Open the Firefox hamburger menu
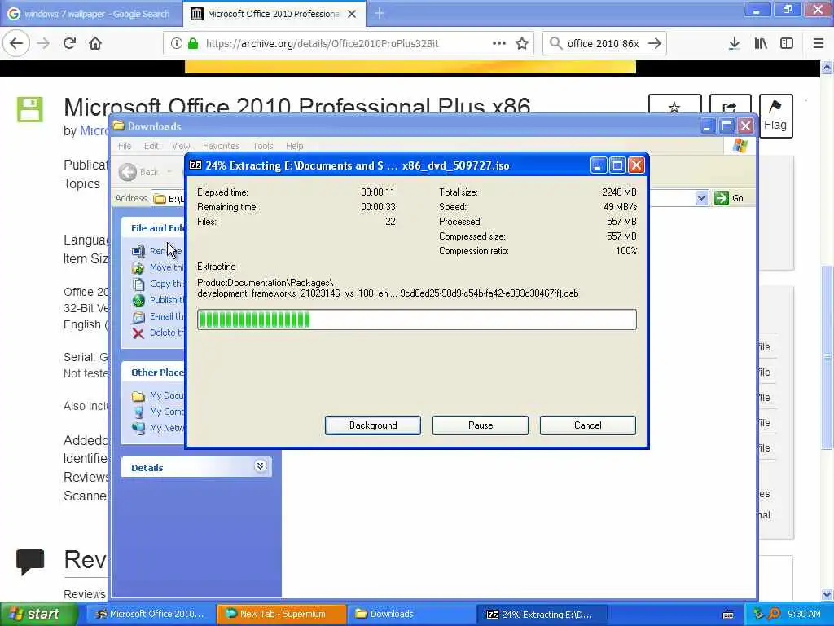 click(819, 43)
